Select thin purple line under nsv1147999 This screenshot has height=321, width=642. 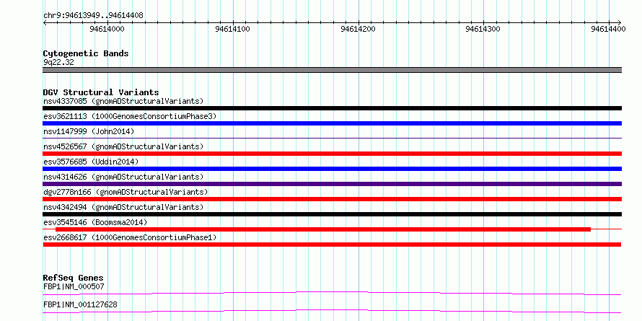[x=333, y=138]
